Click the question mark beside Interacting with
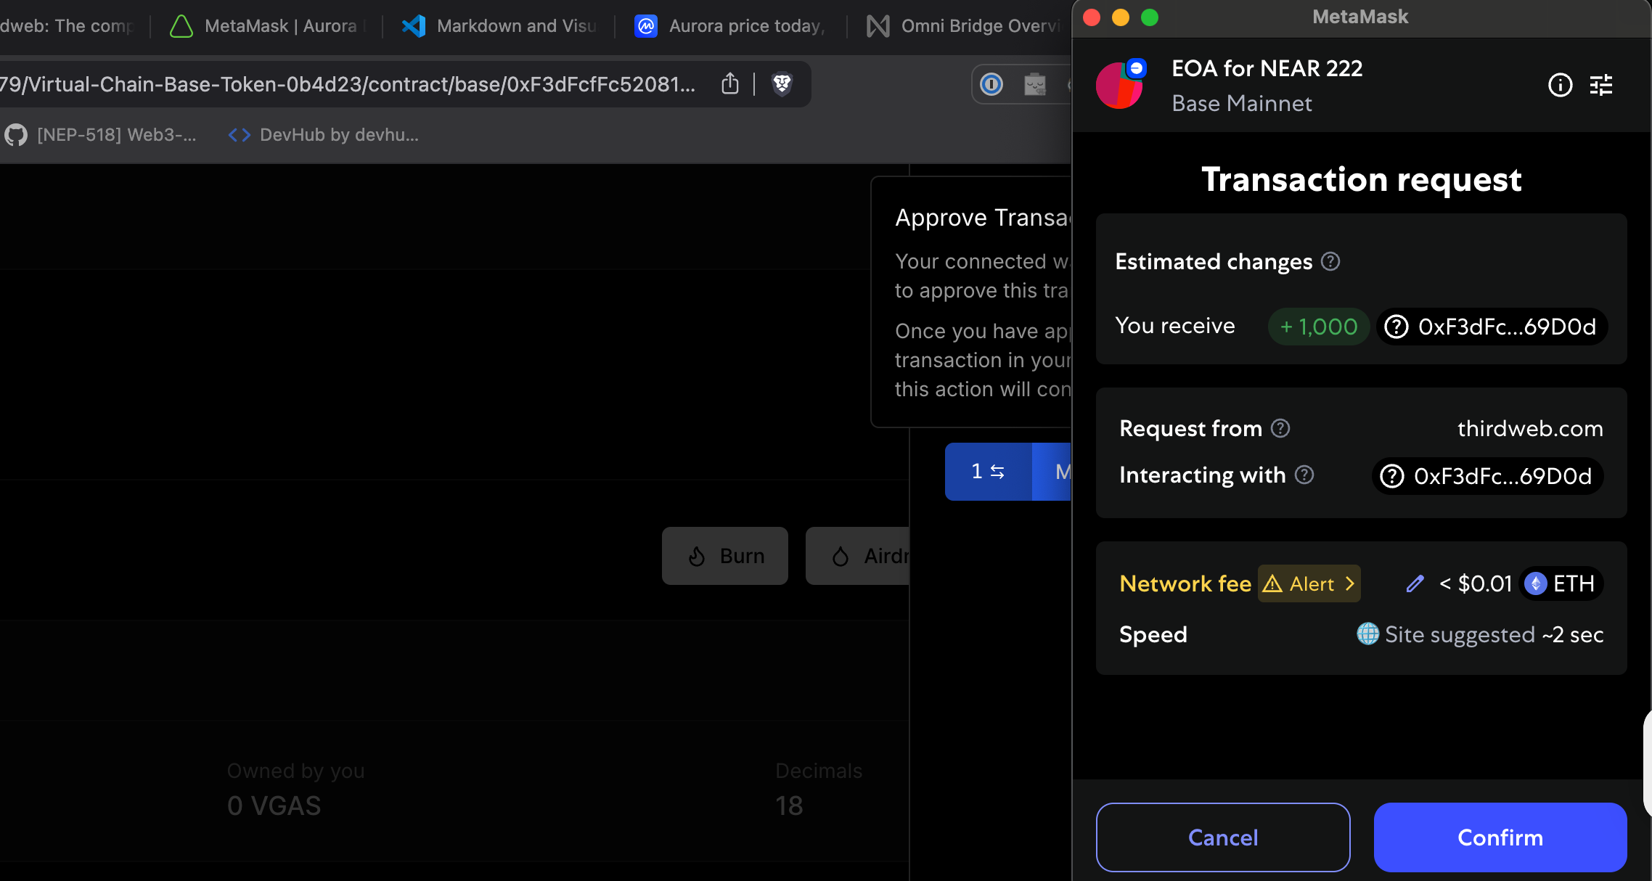The height and width of the screenshot is (881, 1652). 1304,475
